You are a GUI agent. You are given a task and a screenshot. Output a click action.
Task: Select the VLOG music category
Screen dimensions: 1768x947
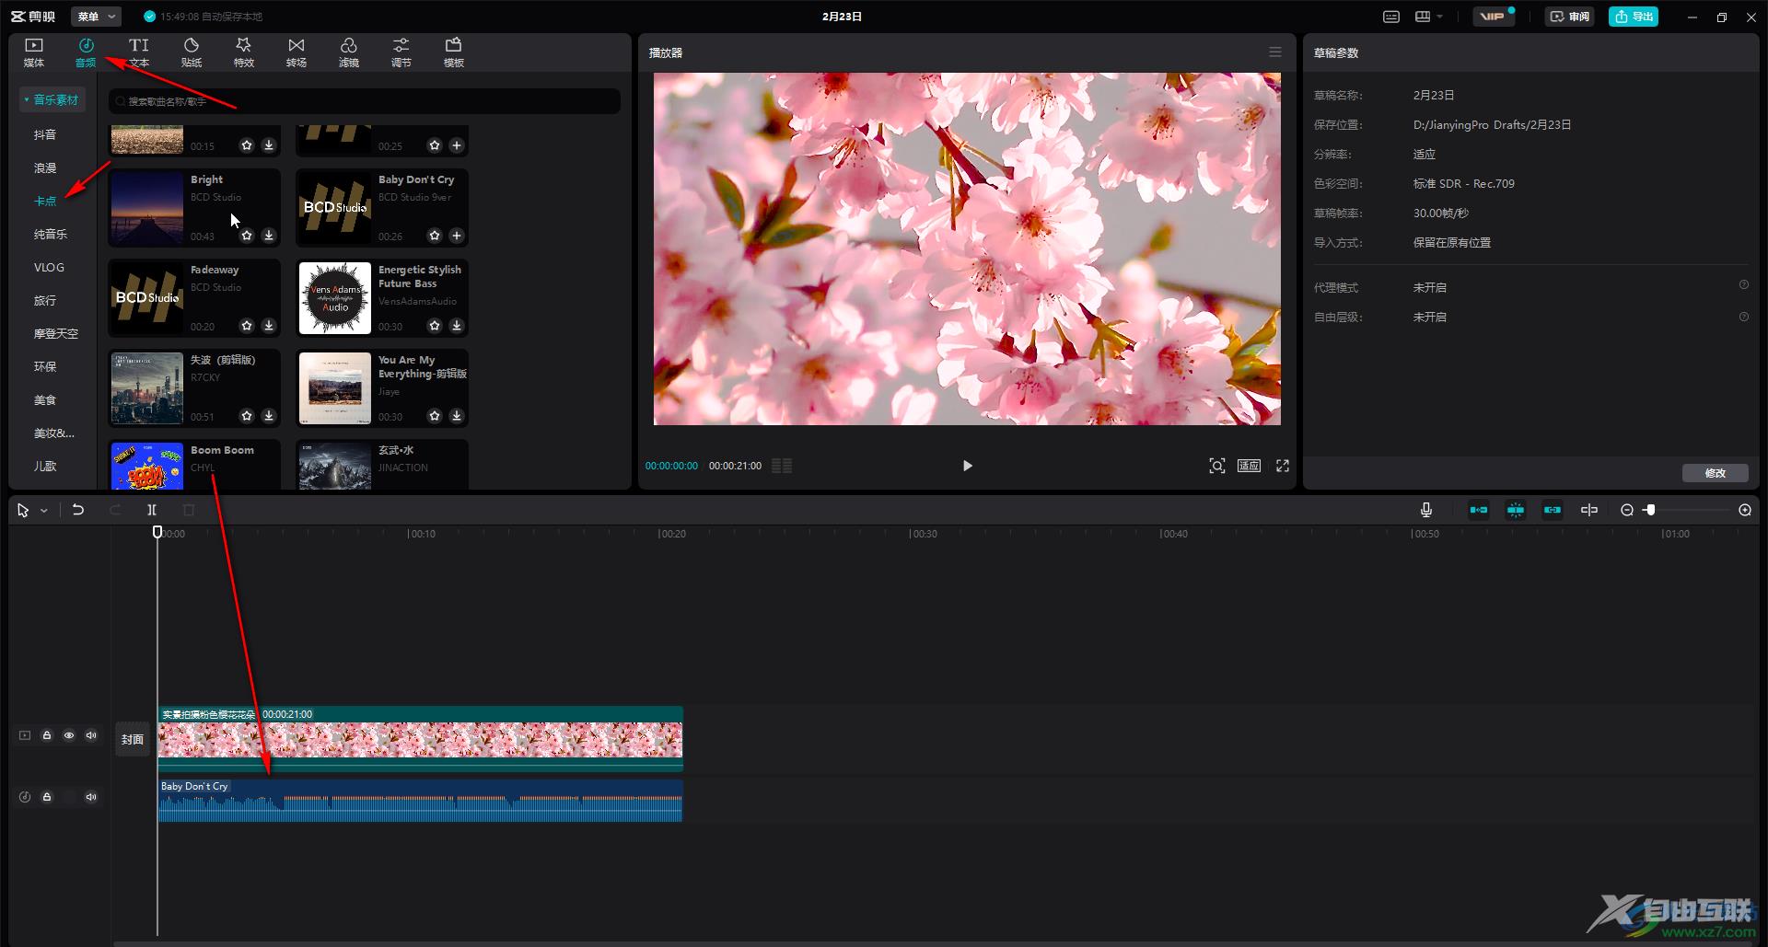pos(49,267)
